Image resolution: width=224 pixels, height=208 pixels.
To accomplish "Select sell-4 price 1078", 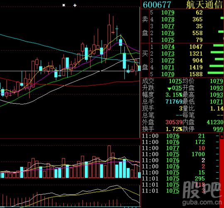I will click(x=168, y=19).
